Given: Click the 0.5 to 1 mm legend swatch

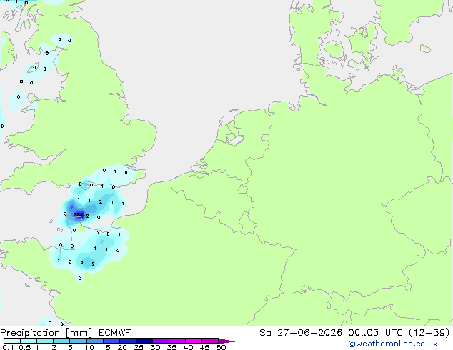Looking at the screenshot, I should [x=29, y=341].
